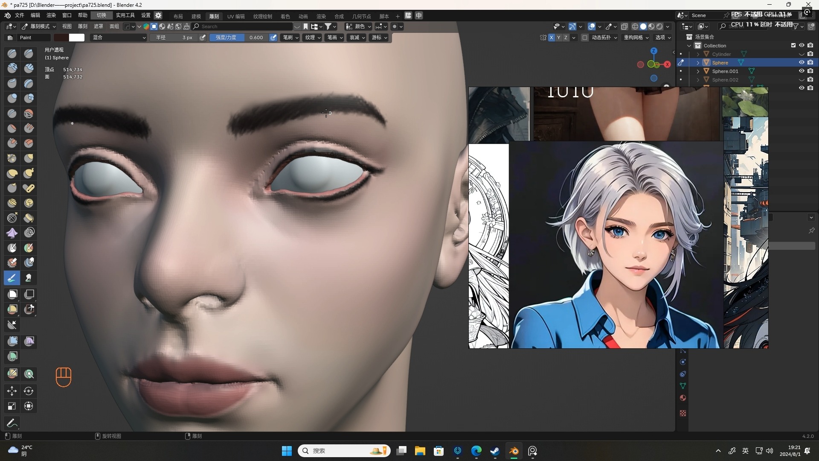This screenshot has height=461, width=819.
Task: Open Material Properties tab in the Properties editor
Action: (x=683, y=398)
